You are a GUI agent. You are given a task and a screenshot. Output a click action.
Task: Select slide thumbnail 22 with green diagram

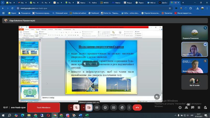point(30,92)
